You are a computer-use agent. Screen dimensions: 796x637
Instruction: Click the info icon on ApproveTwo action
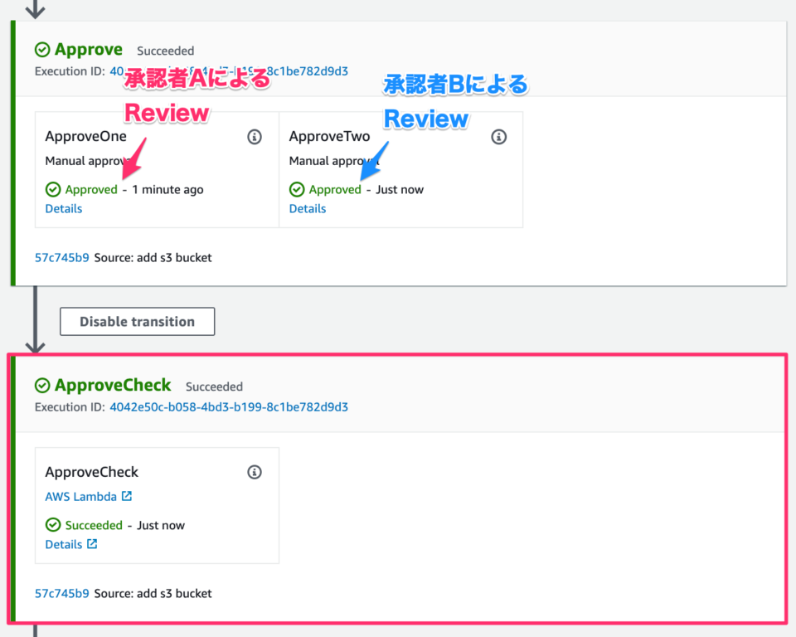498,137
